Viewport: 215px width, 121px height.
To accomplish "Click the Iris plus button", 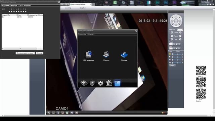I will coord(172,39).
